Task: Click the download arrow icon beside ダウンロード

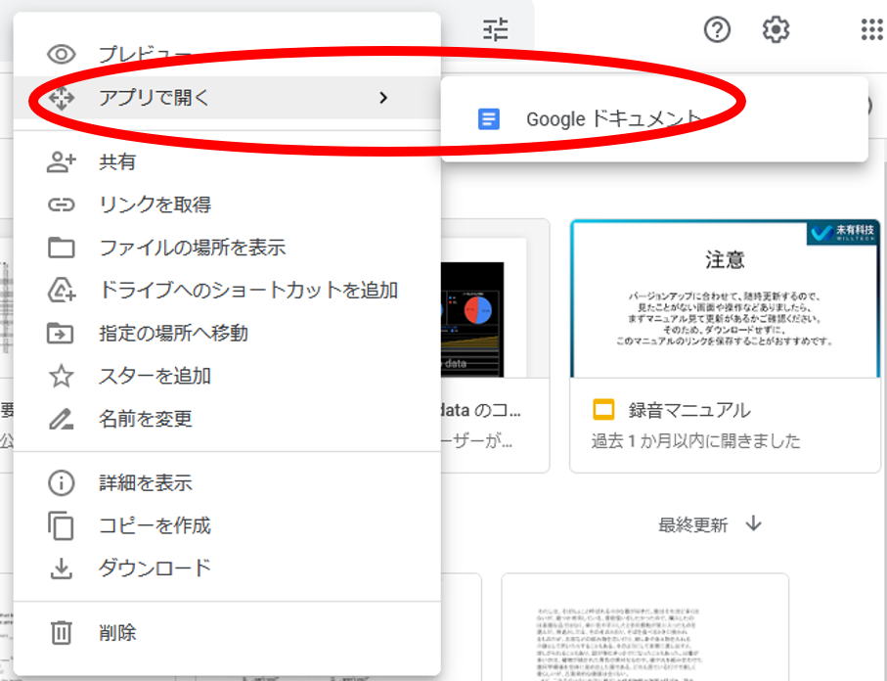Action: (x=62, y=567)
